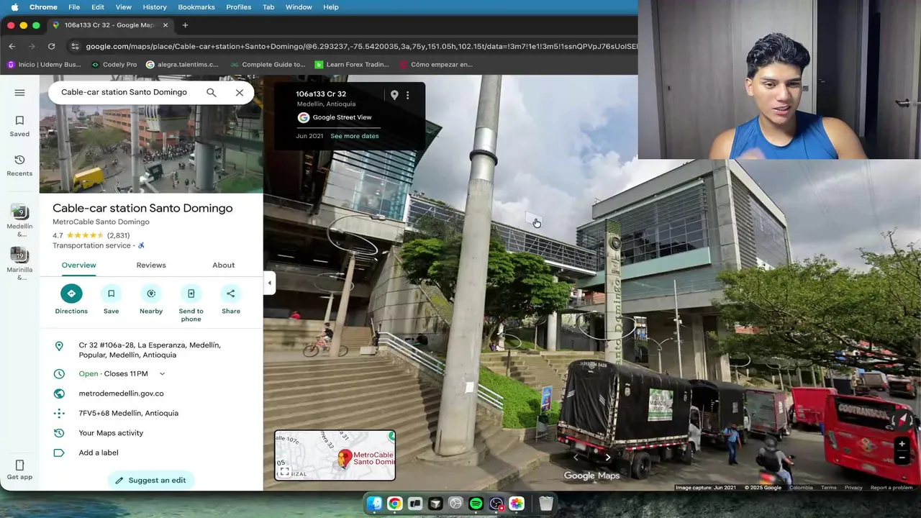Click the Chrome back arrow
Image resolution: width=921 pixels, height=518 pixels.
12,46
